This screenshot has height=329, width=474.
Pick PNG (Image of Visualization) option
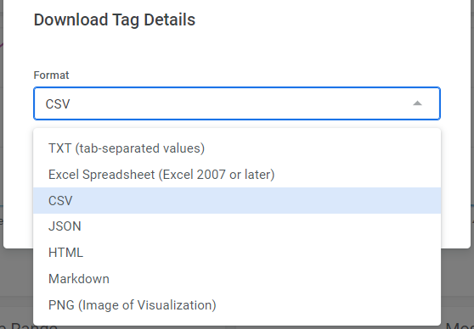[x=237, y=305]
